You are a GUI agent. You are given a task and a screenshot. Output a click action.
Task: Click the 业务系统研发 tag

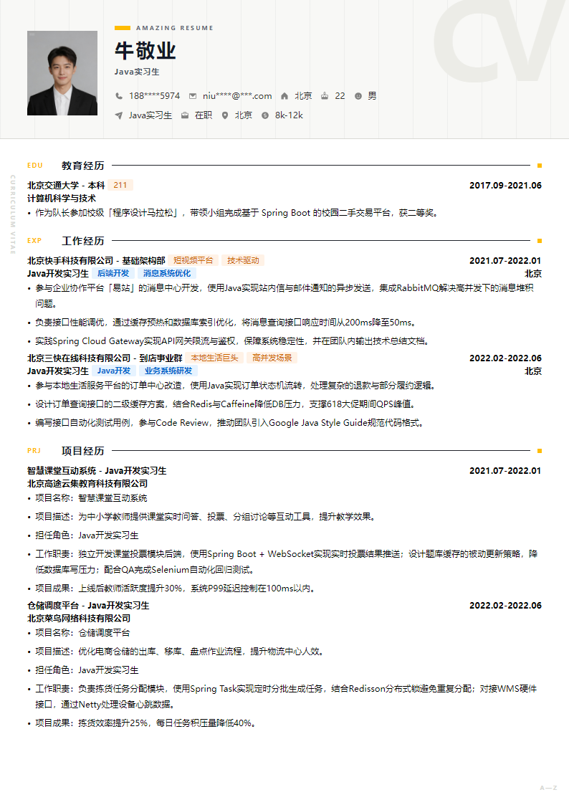point(168,371)
